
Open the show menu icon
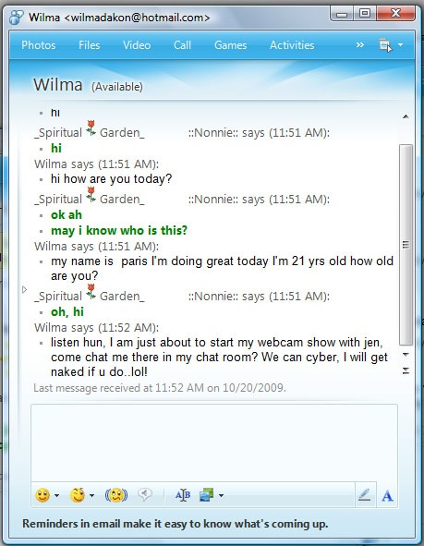click(x=385, y=45)
